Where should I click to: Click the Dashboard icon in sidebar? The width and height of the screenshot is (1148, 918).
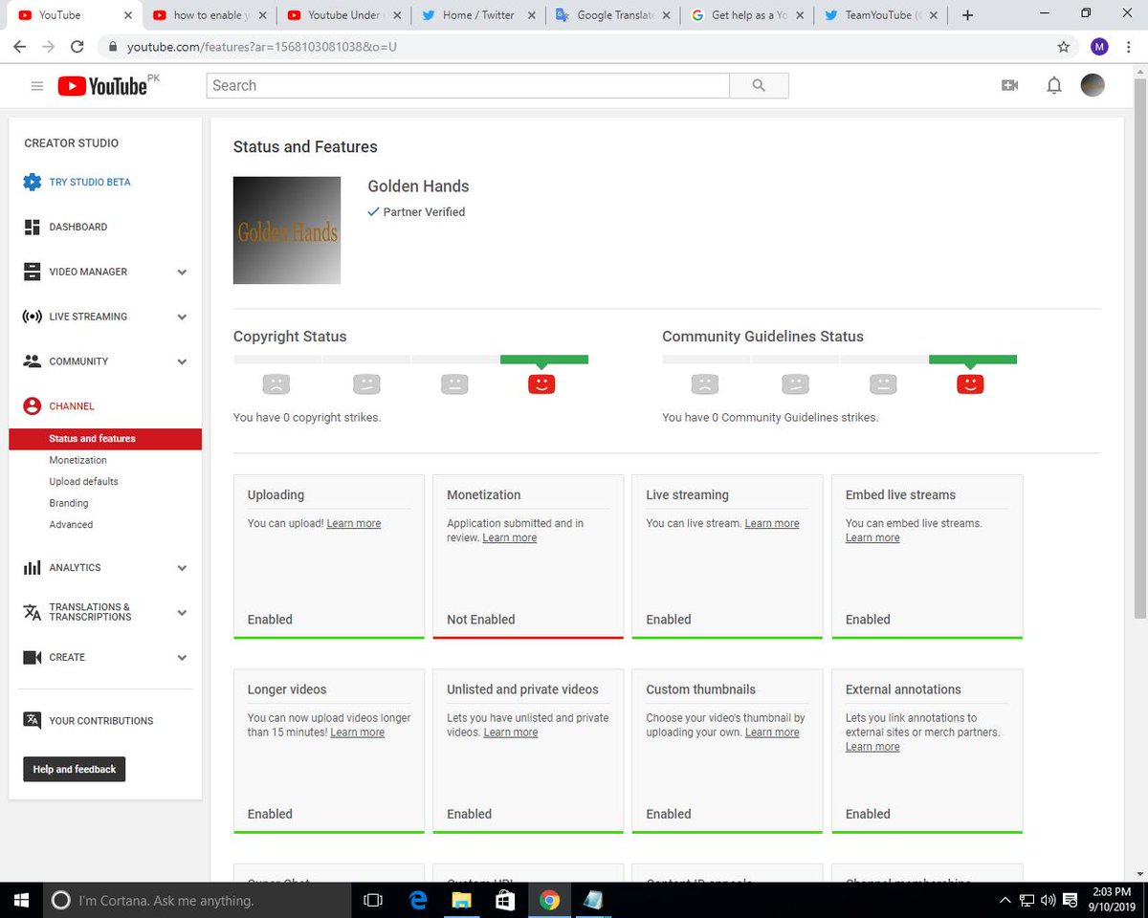tap(32, 227)
